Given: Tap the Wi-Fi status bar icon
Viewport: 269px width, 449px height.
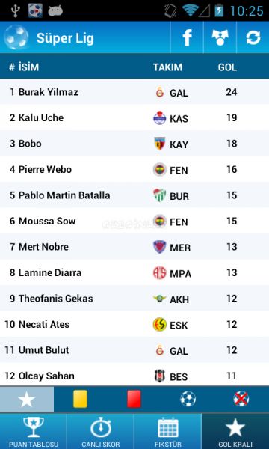Looking at the screenshot, I should point(190,11).
